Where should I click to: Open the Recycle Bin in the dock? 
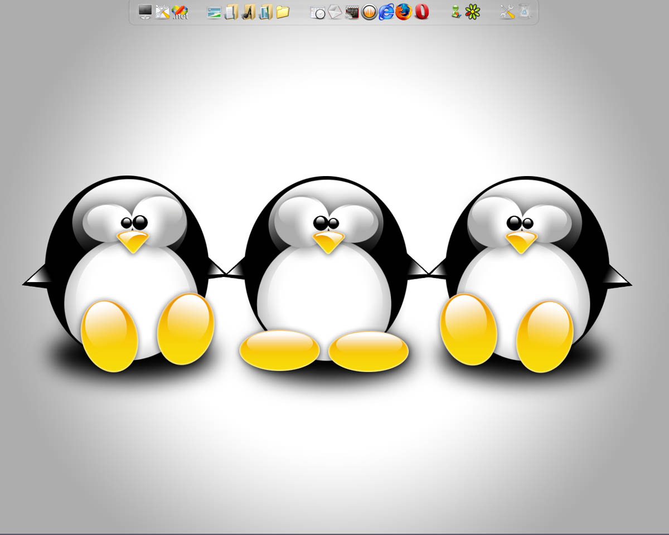(x=525, y=12)
